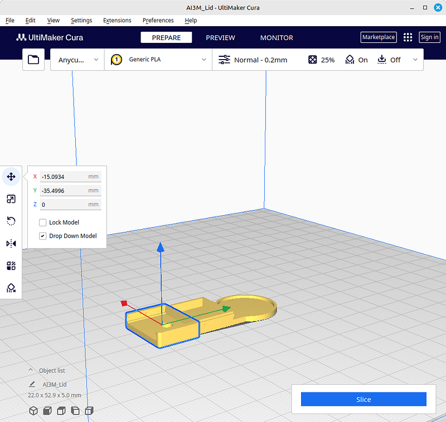446x422 pixels.
Task: Click the print settings sliders icon
Action: [224, 60]
